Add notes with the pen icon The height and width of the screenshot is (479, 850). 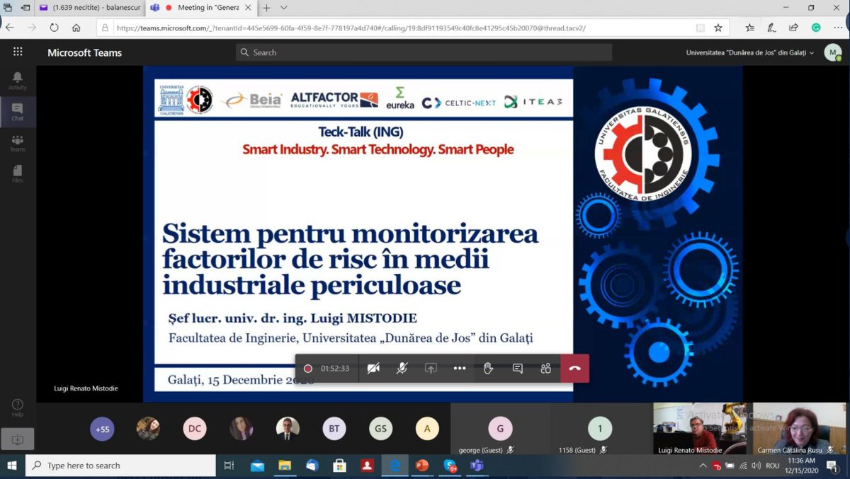(x=772, y=28)
